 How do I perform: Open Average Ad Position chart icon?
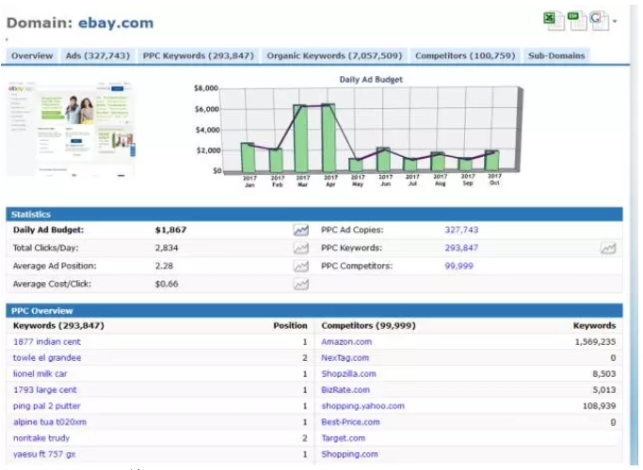[301, 266]
